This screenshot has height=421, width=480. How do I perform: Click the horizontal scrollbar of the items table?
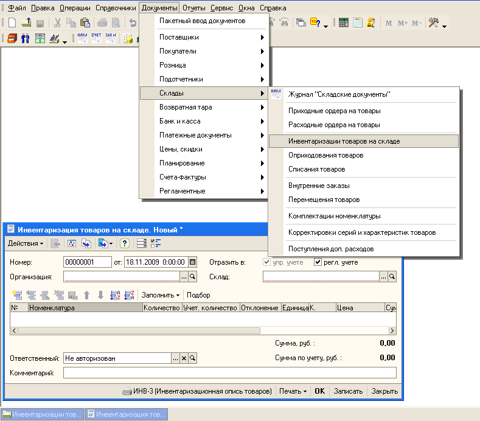click(x=139, y=331)
